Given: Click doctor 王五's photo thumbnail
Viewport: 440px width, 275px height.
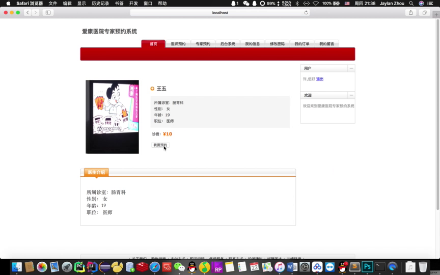Looking at the screenshot, I should [112, 117].
